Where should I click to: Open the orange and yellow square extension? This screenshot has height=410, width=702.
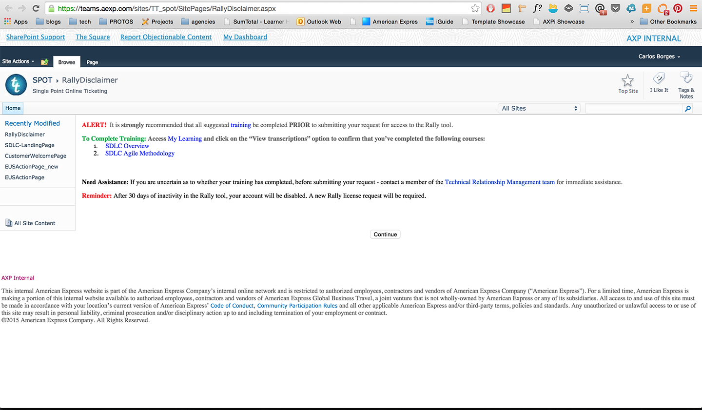pos(507,8)
